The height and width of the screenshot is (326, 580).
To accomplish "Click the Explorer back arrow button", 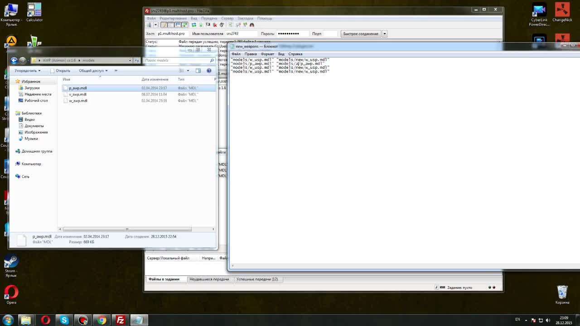I will click(x=14, y=60).
